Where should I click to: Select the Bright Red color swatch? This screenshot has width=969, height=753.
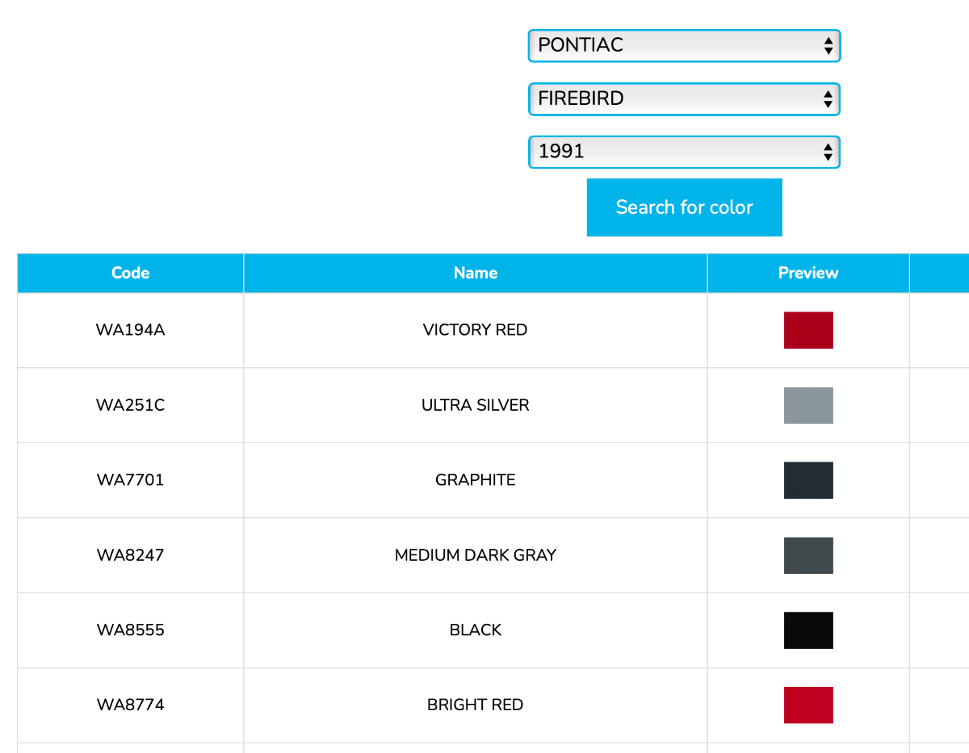[x=807, y=705]
